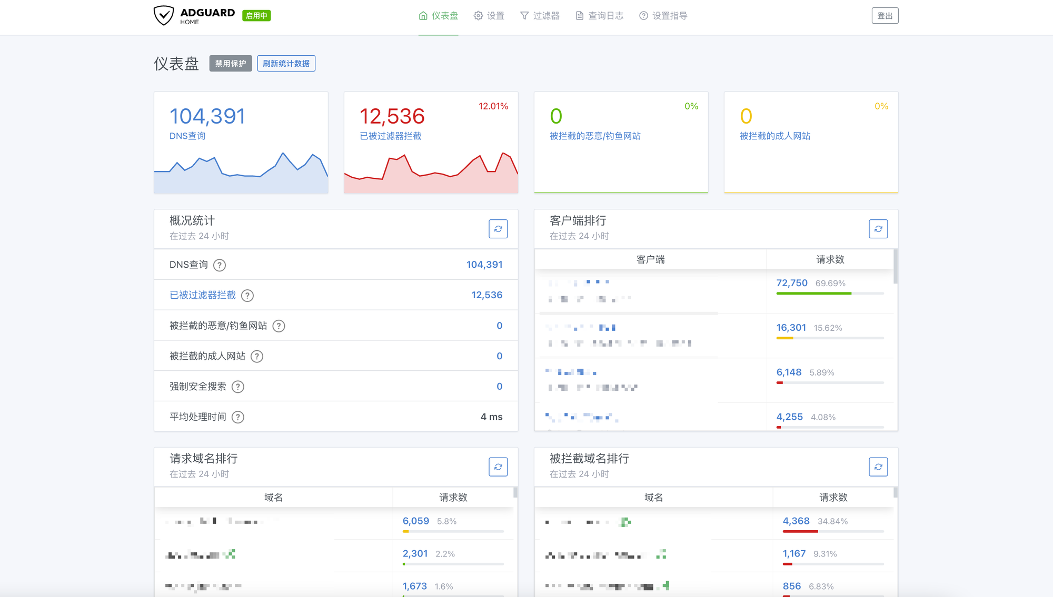This screenshot has width=1053, height=597.
Task: Open 被拦截的成人网站 summary card link
Action: pos(775,136)
